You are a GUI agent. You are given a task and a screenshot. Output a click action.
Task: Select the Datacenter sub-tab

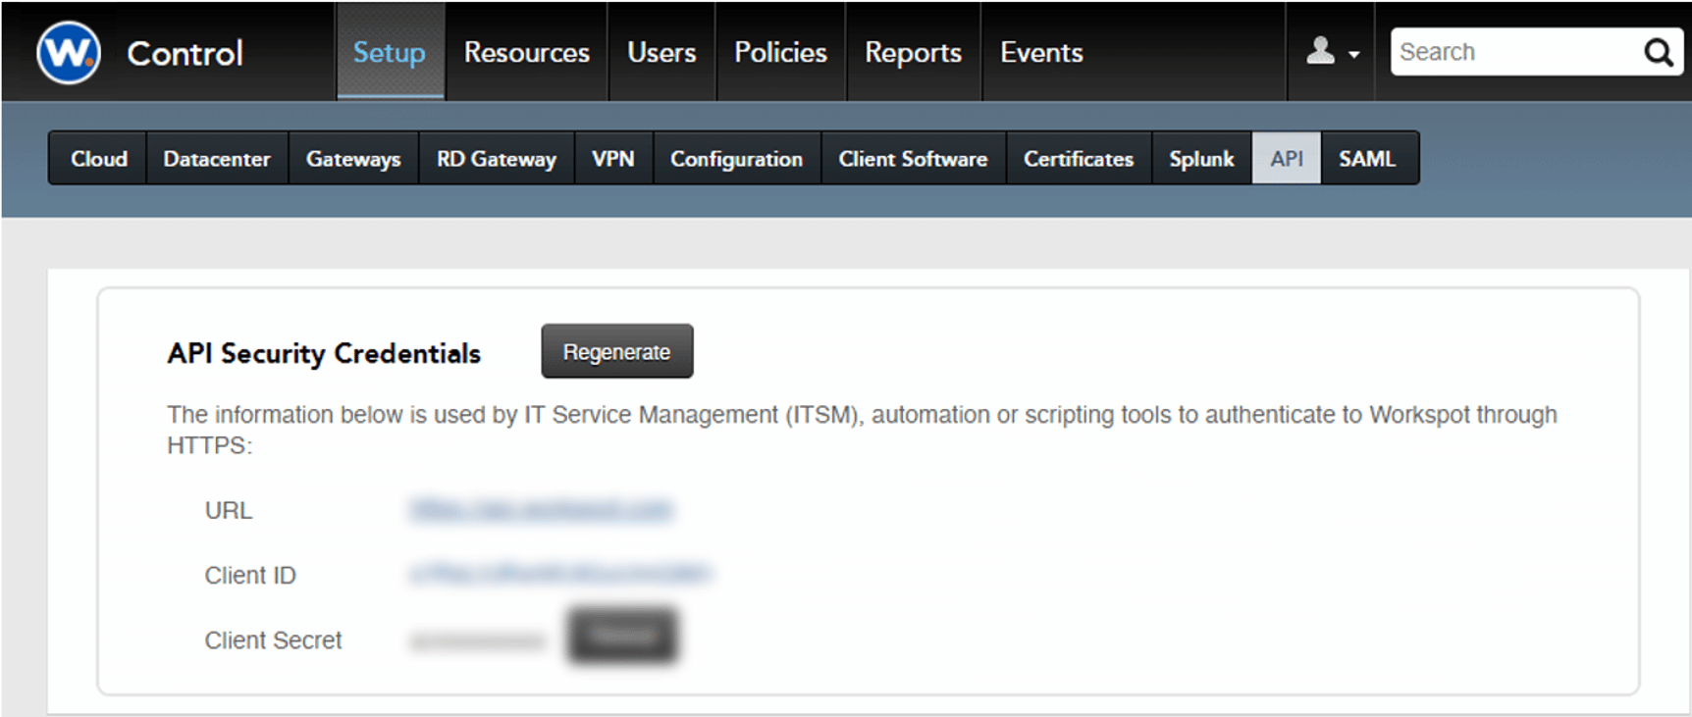click(x=217, y=158)
